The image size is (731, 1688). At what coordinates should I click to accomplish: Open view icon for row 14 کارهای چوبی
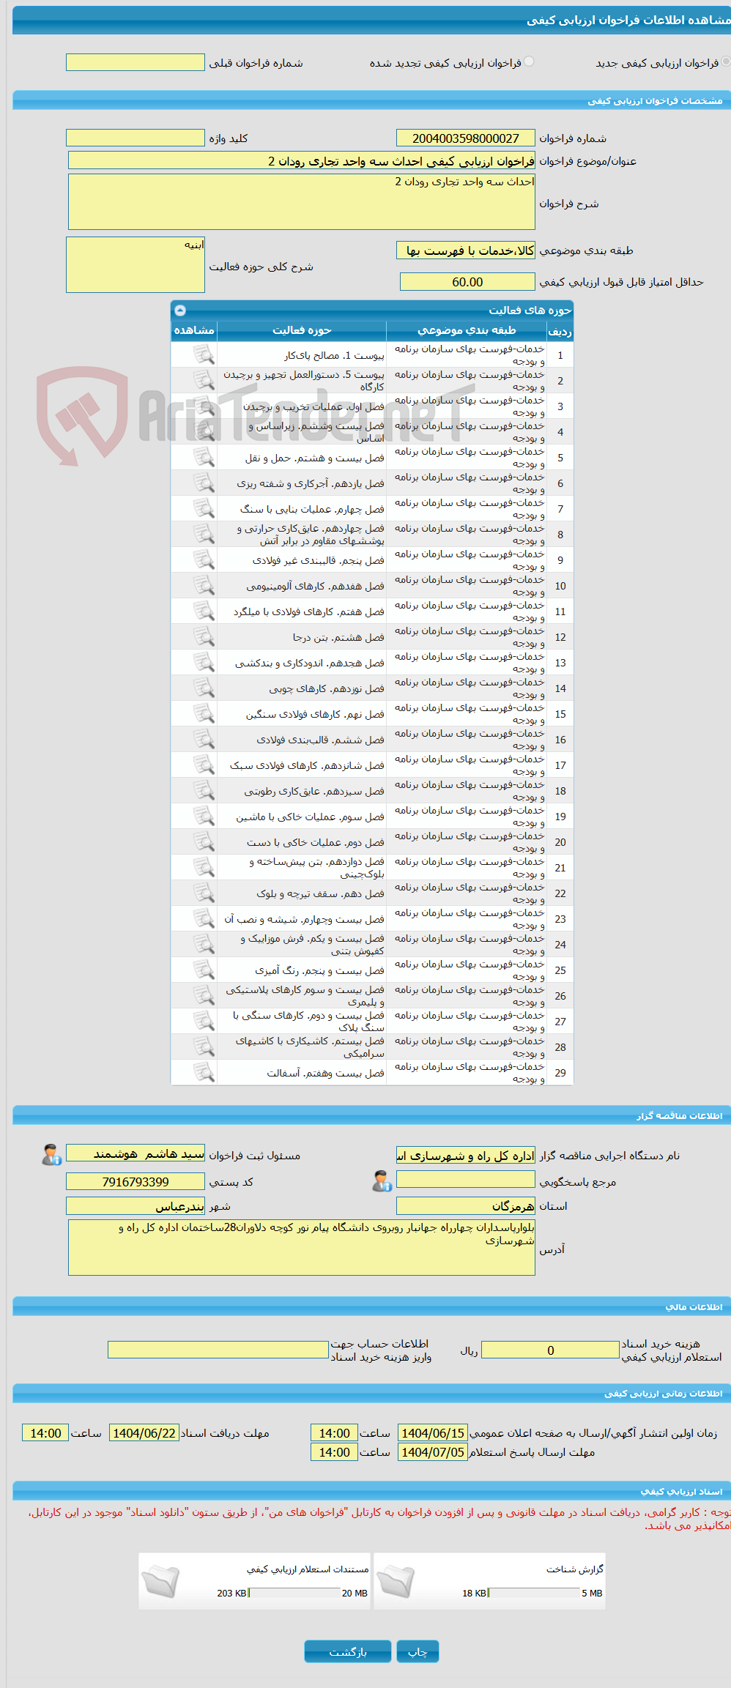(204, 688)
